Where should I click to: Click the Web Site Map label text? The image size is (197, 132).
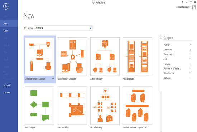coord(63,128)
